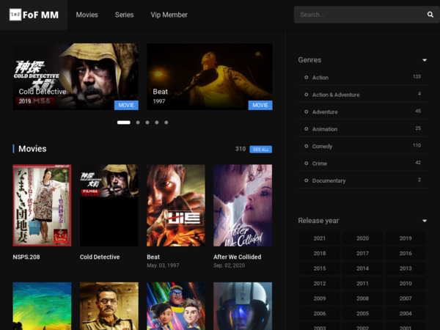The image size is (440, 330).
Task: Open the Series menu item
Action: pyautogui.click(x=125, y=15)
